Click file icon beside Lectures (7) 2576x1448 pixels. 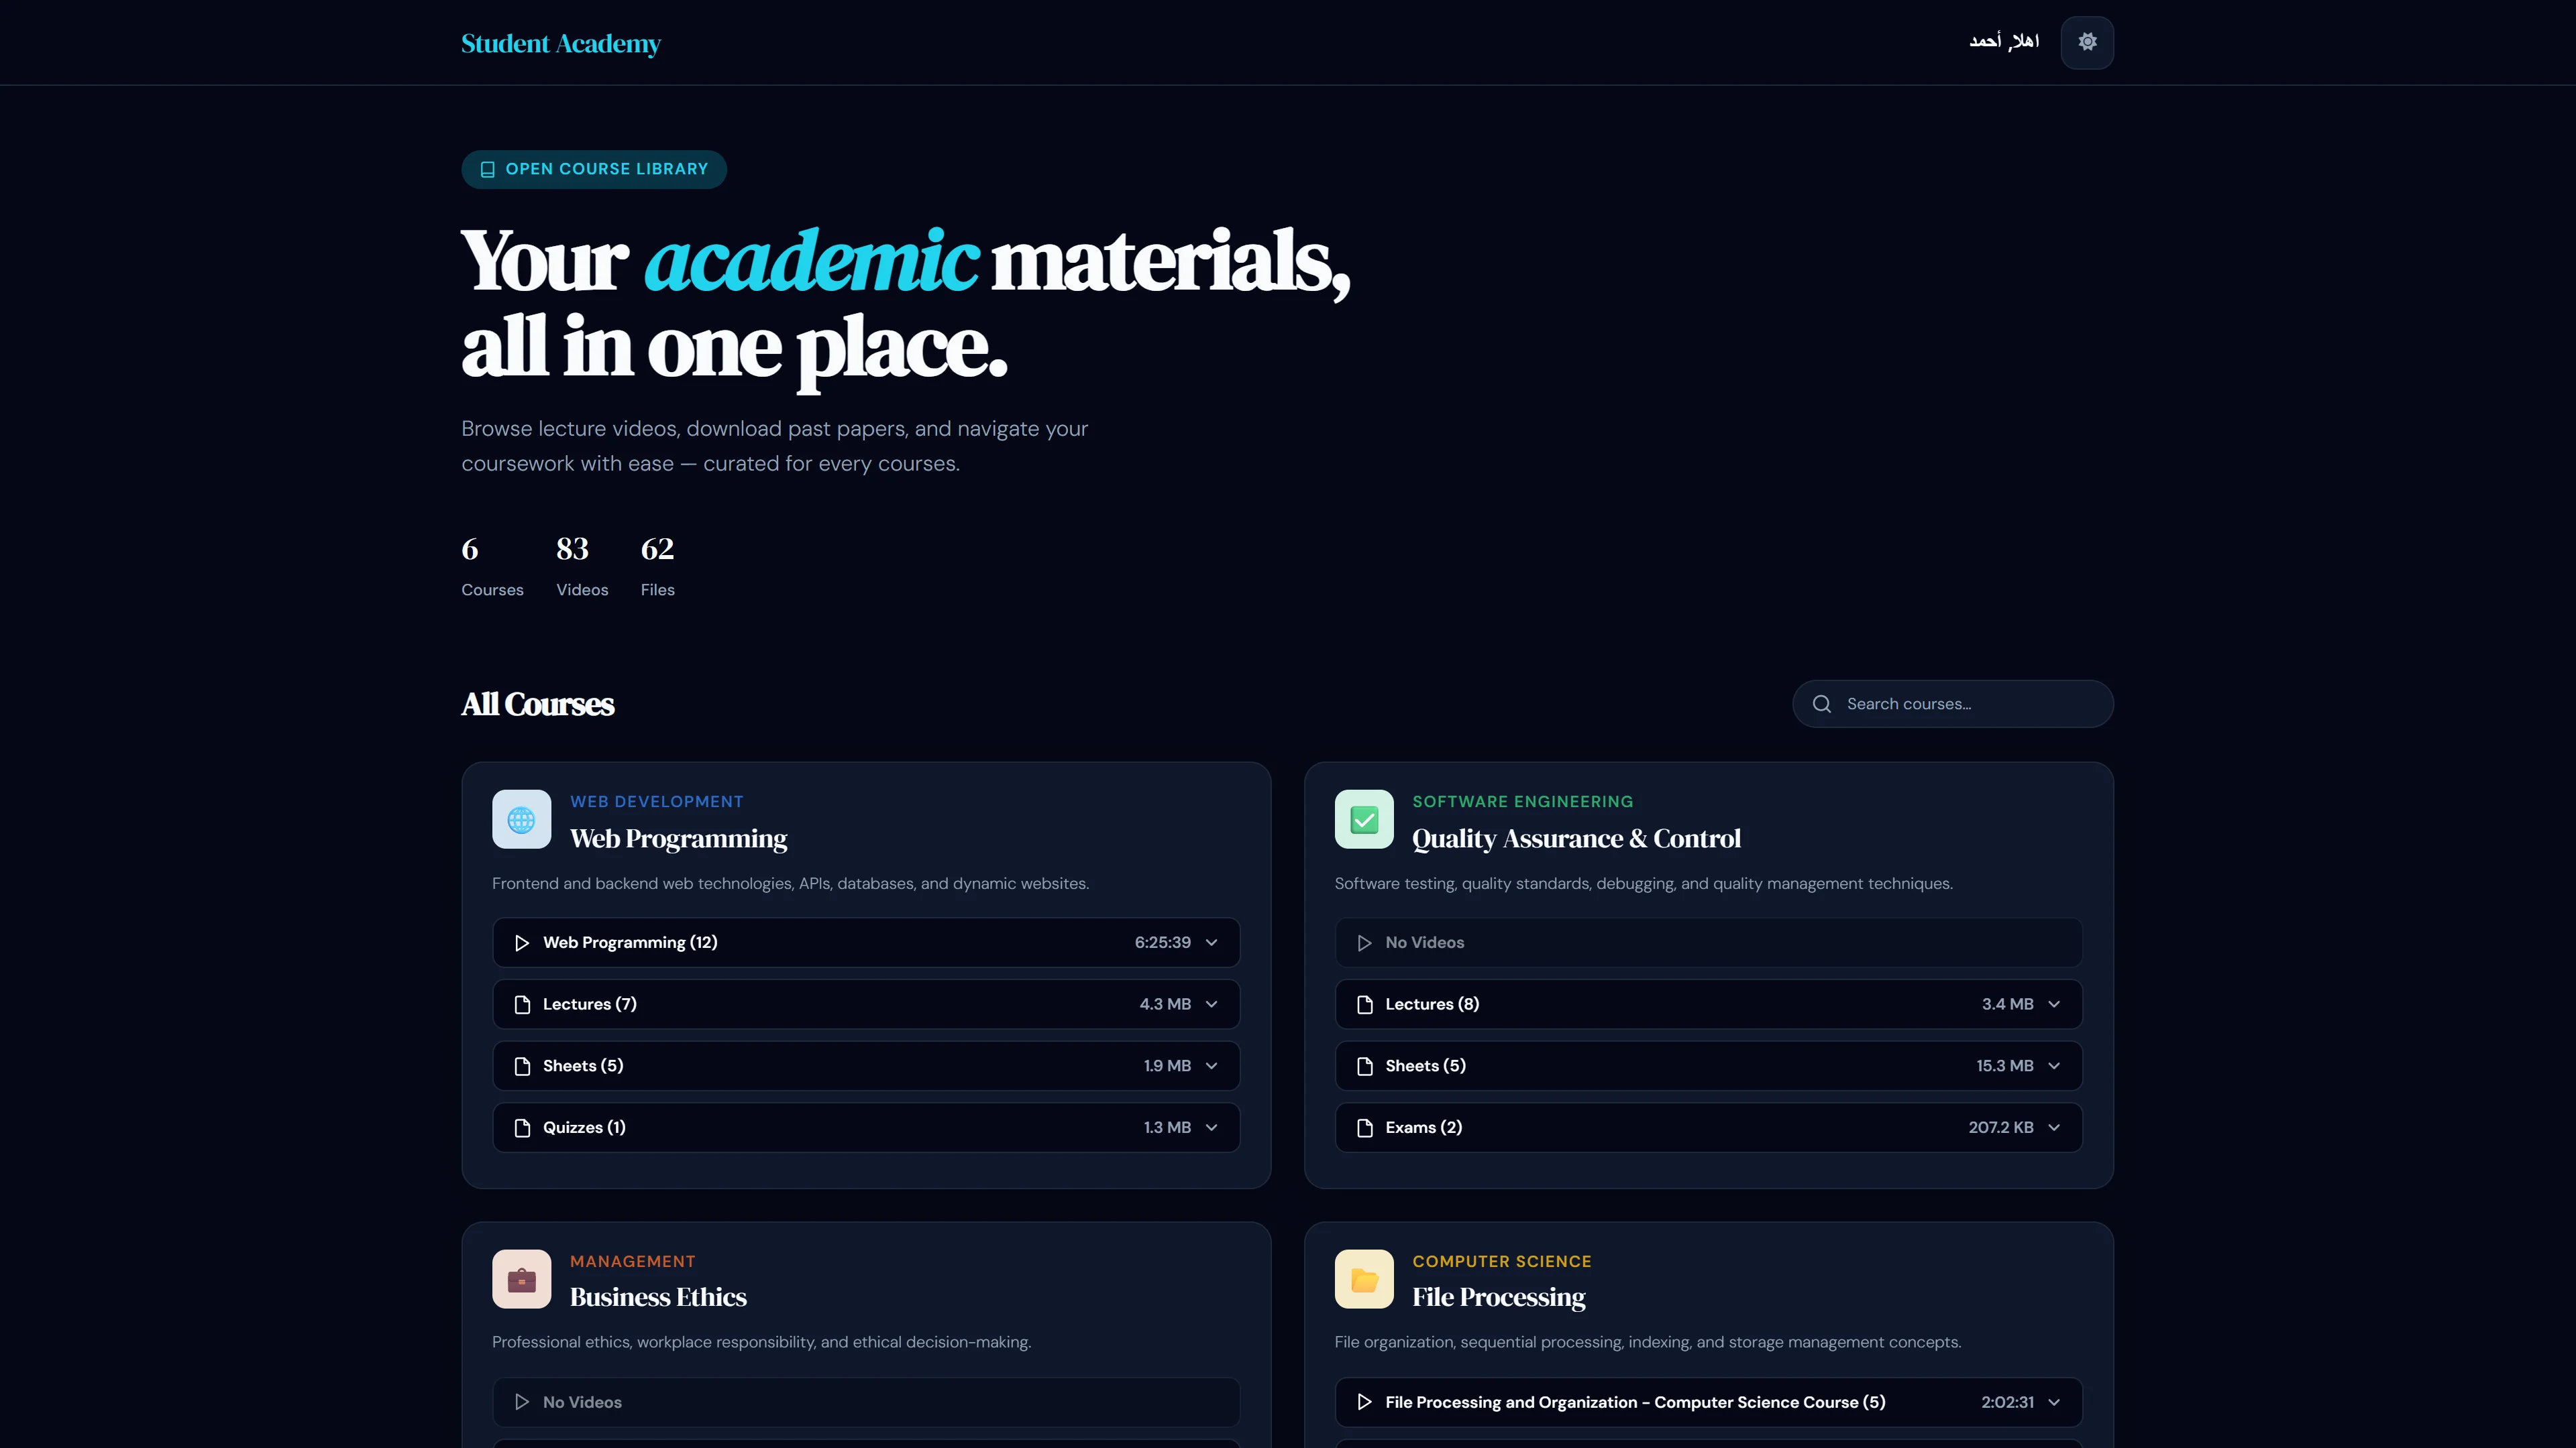521,1004
